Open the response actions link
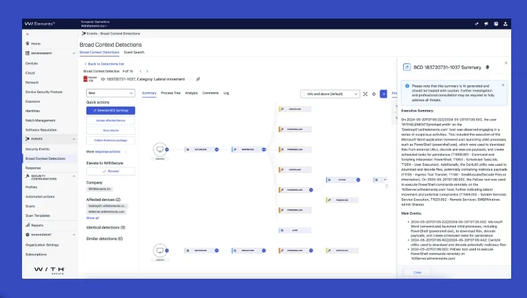Image resolution: width=527 pixels, height=298 pixels. [107, 151]
